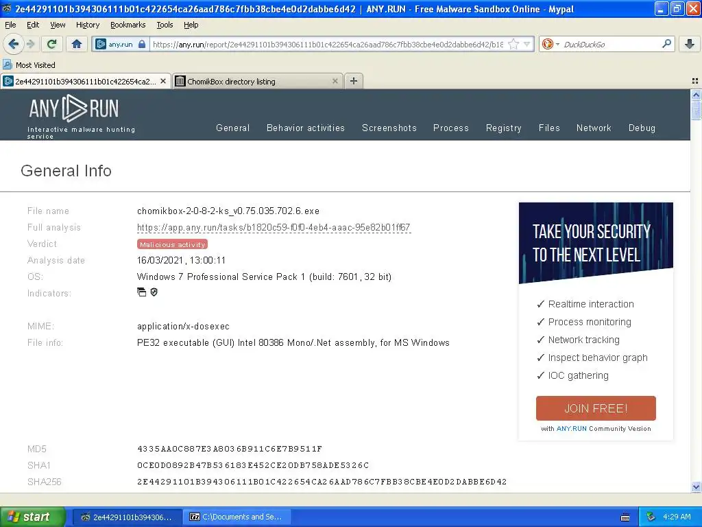Bookmark this page with the star icon
This screenshot has width=702, height=527.
coord(513,44)
